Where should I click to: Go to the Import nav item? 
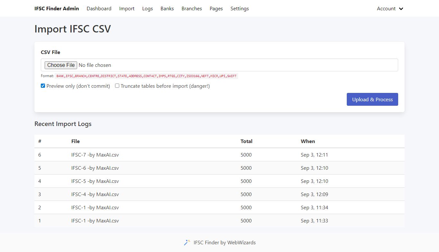[127, 9]
